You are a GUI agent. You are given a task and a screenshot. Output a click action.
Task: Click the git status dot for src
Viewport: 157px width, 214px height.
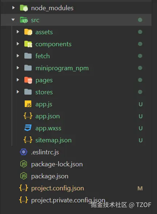pyautogui.click(x=140, y=20)
